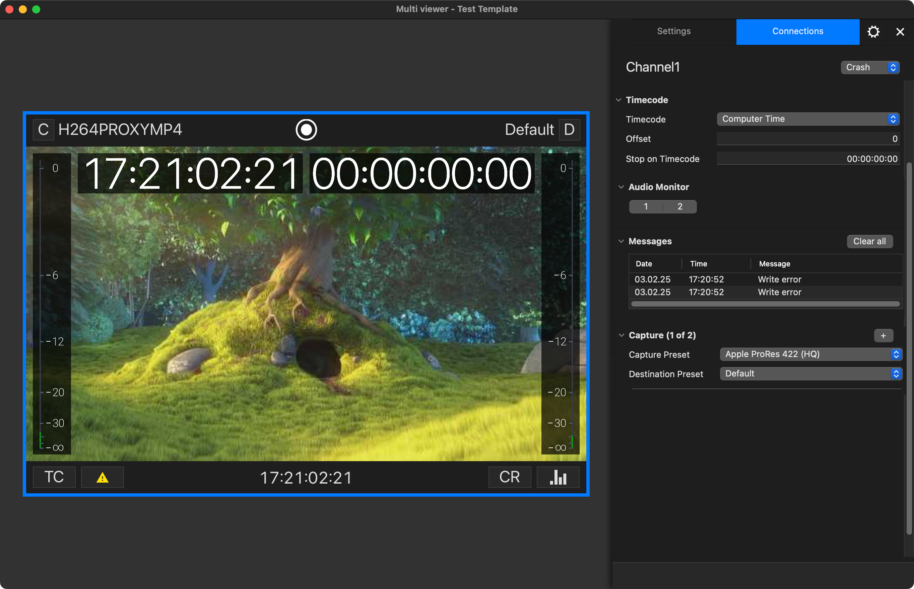The width and height of the screenshot is (914, 589).
Task: Select the first Write error message row
Action: tap(766, 279)
